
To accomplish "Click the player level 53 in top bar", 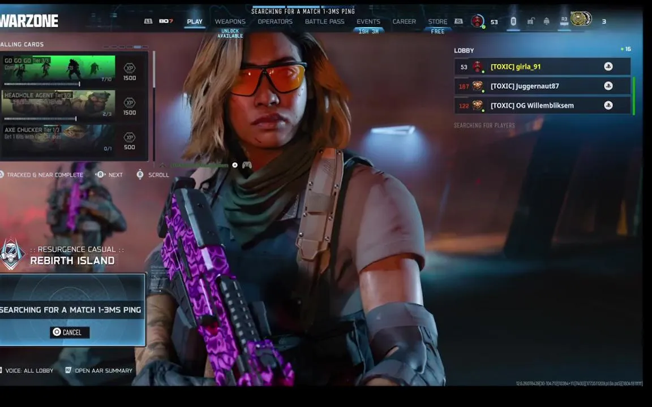I will (494, 22).
